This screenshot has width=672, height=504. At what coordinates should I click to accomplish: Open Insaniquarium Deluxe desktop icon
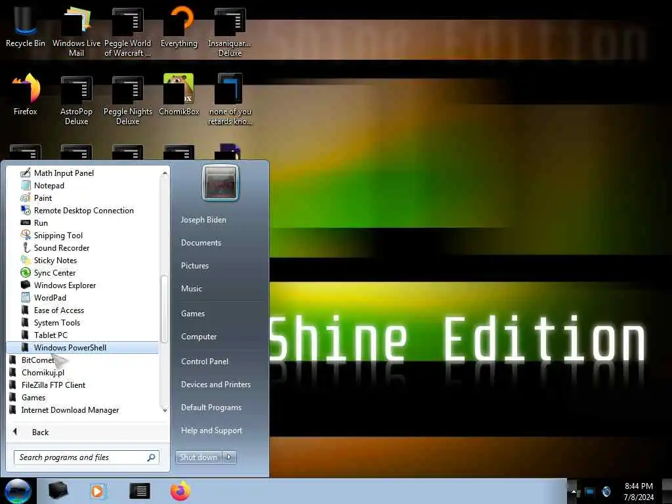pos(230,31)
